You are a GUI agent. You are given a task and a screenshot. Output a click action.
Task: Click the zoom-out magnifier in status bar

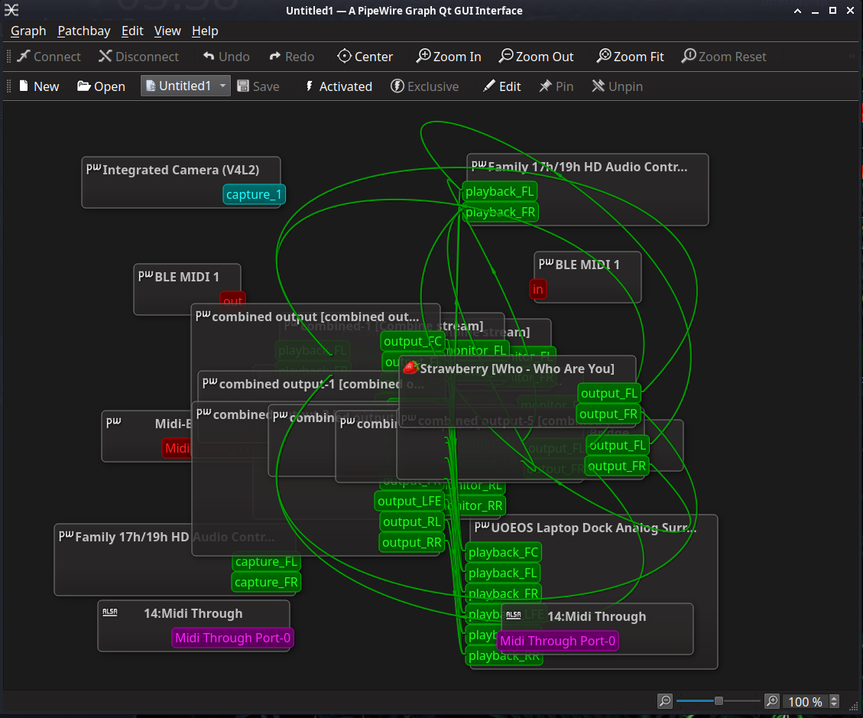665,701
